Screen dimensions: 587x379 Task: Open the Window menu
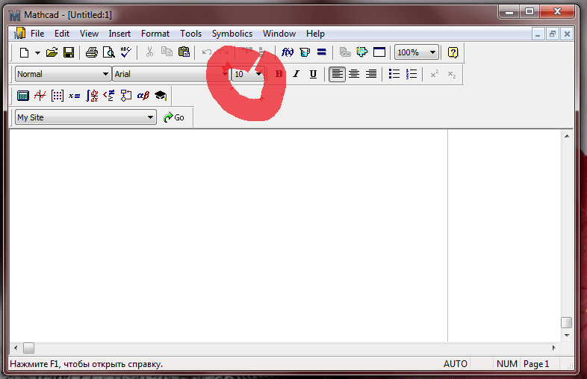click(279, 34)
